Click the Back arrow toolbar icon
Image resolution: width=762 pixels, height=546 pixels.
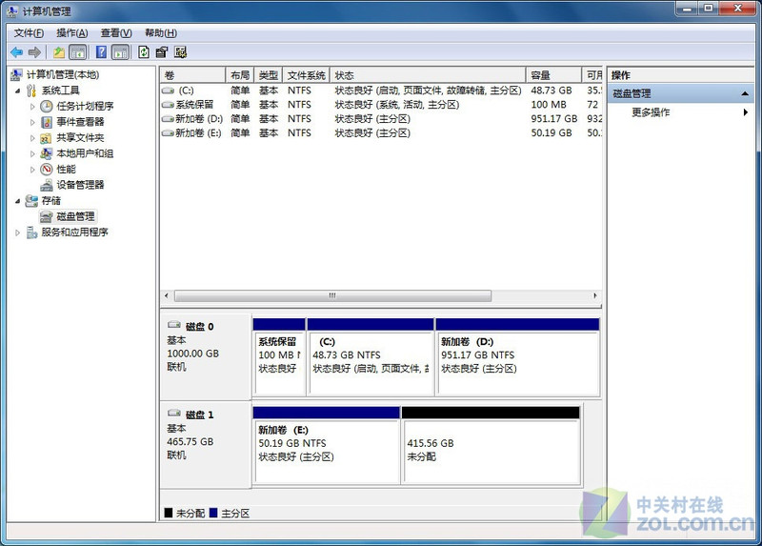point(16,52)
